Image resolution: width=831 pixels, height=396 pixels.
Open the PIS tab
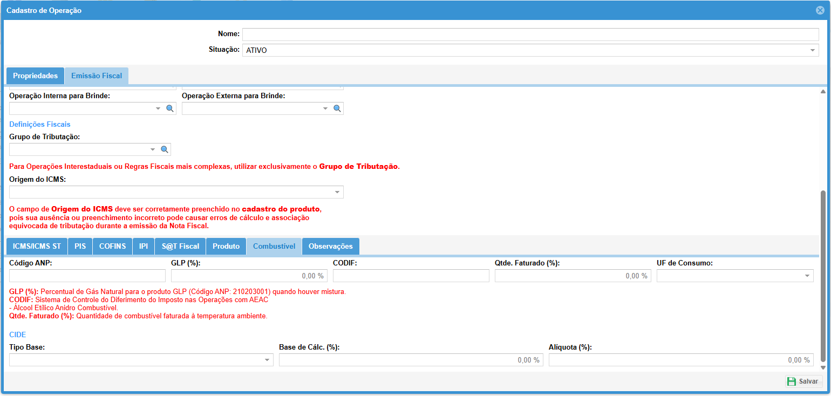click(80, 246)
